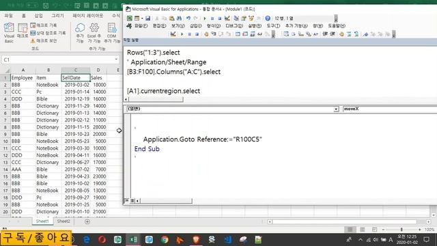Expand the Name Box dropdown arrow
The height and width of the screenshot is (246, 437).
[116, 59]
